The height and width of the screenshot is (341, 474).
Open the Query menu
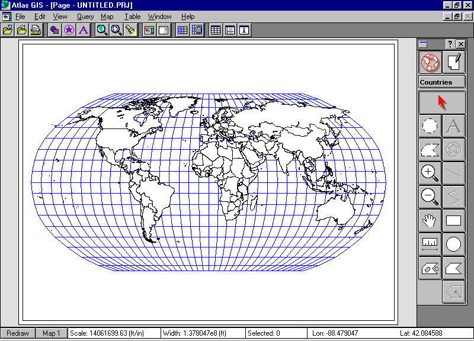85,17
